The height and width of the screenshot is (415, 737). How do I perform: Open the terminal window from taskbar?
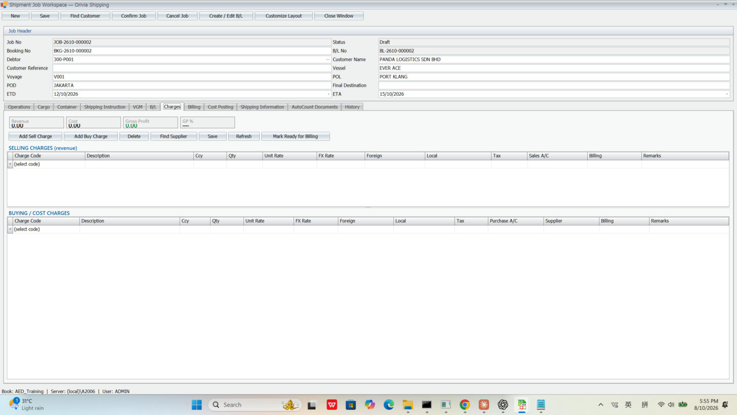(427, 404)
